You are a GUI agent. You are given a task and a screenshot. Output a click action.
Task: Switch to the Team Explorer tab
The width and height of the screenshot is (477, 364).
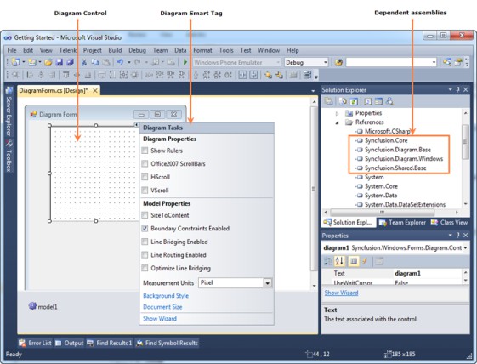click(402, 223)
